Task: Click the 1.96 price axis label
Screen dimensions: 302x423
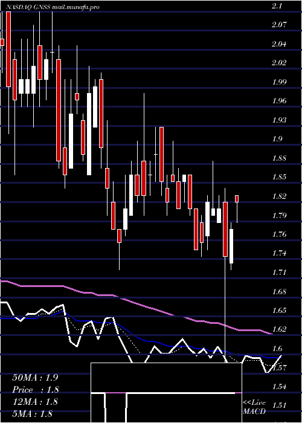Action: (x=279, y=101)
